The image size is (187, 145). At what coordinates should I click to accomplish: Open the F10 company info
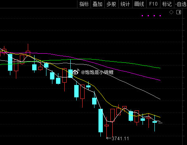pyautogui.click(x=153, y=4)
